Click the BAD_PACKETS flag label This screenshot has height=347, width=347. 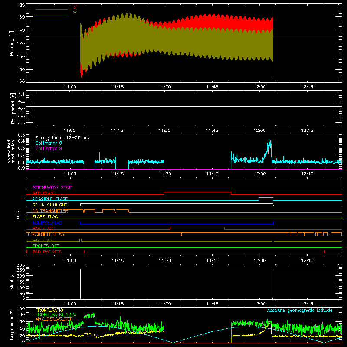point(47,252)
